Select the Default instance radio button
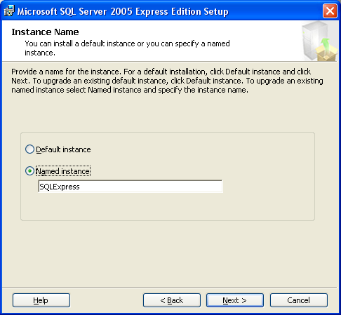 coord(29,149)
